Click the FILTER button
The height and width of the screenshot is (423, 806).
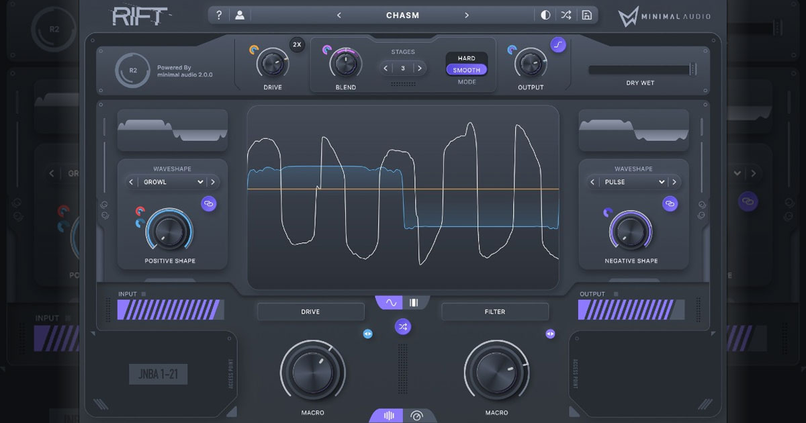[x=494, y=312]
